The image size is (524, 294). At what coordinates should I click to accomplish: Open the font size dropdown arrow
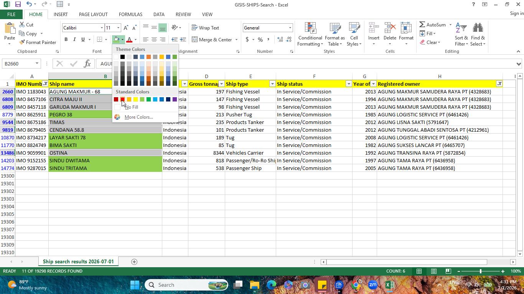coord(118,28)
